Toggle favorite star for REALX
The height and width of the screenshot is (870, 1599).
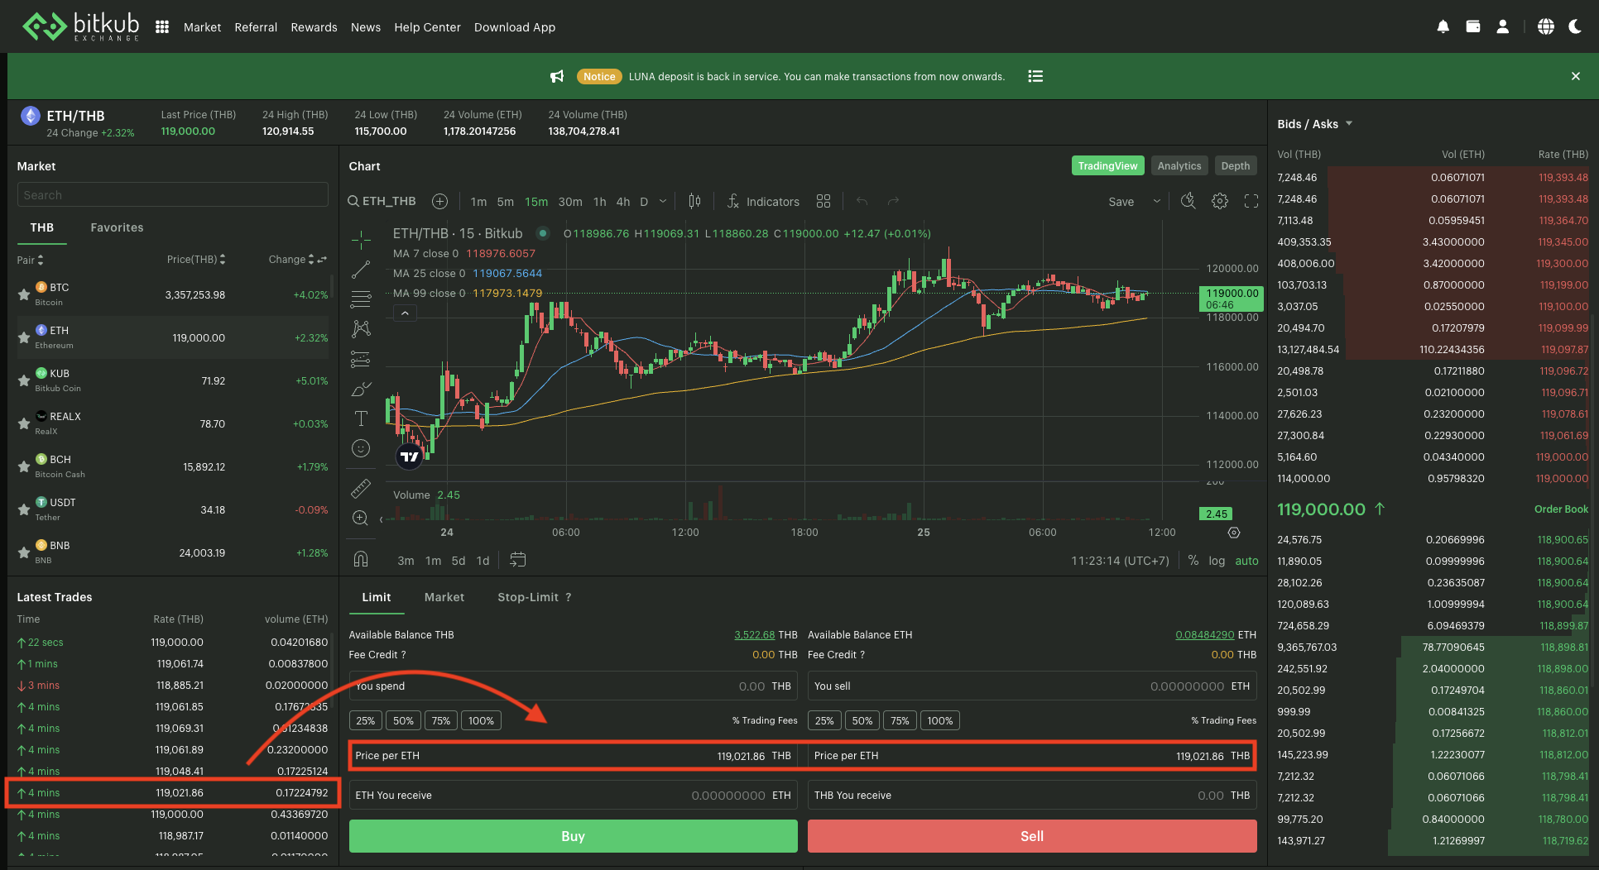[24, 423]
